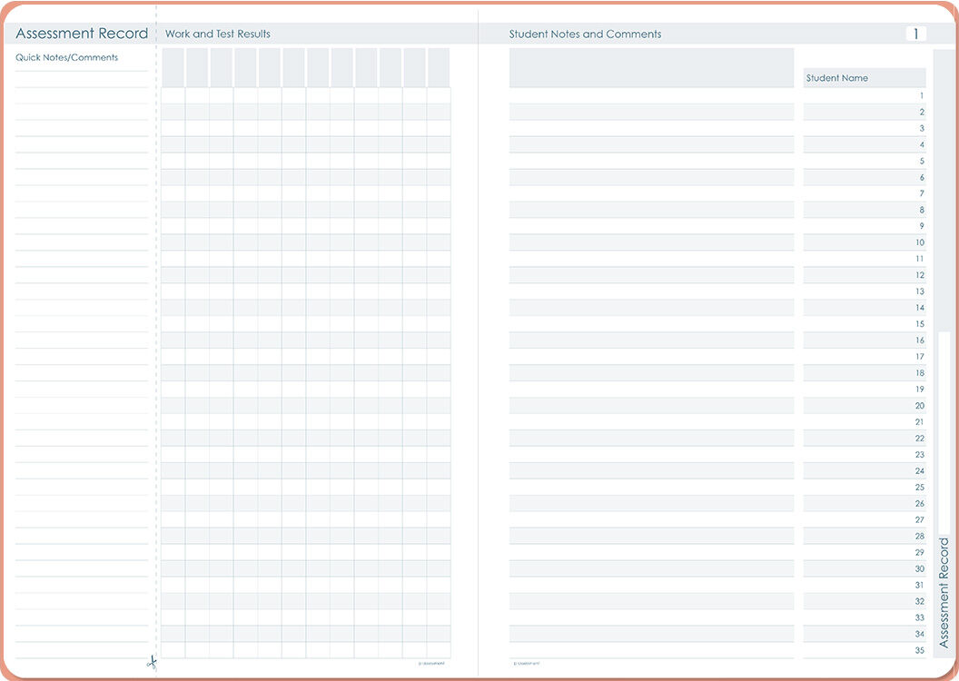Click the page number 1 box
Viewport: 959px width, 681px height.
(x=915, y=34)
